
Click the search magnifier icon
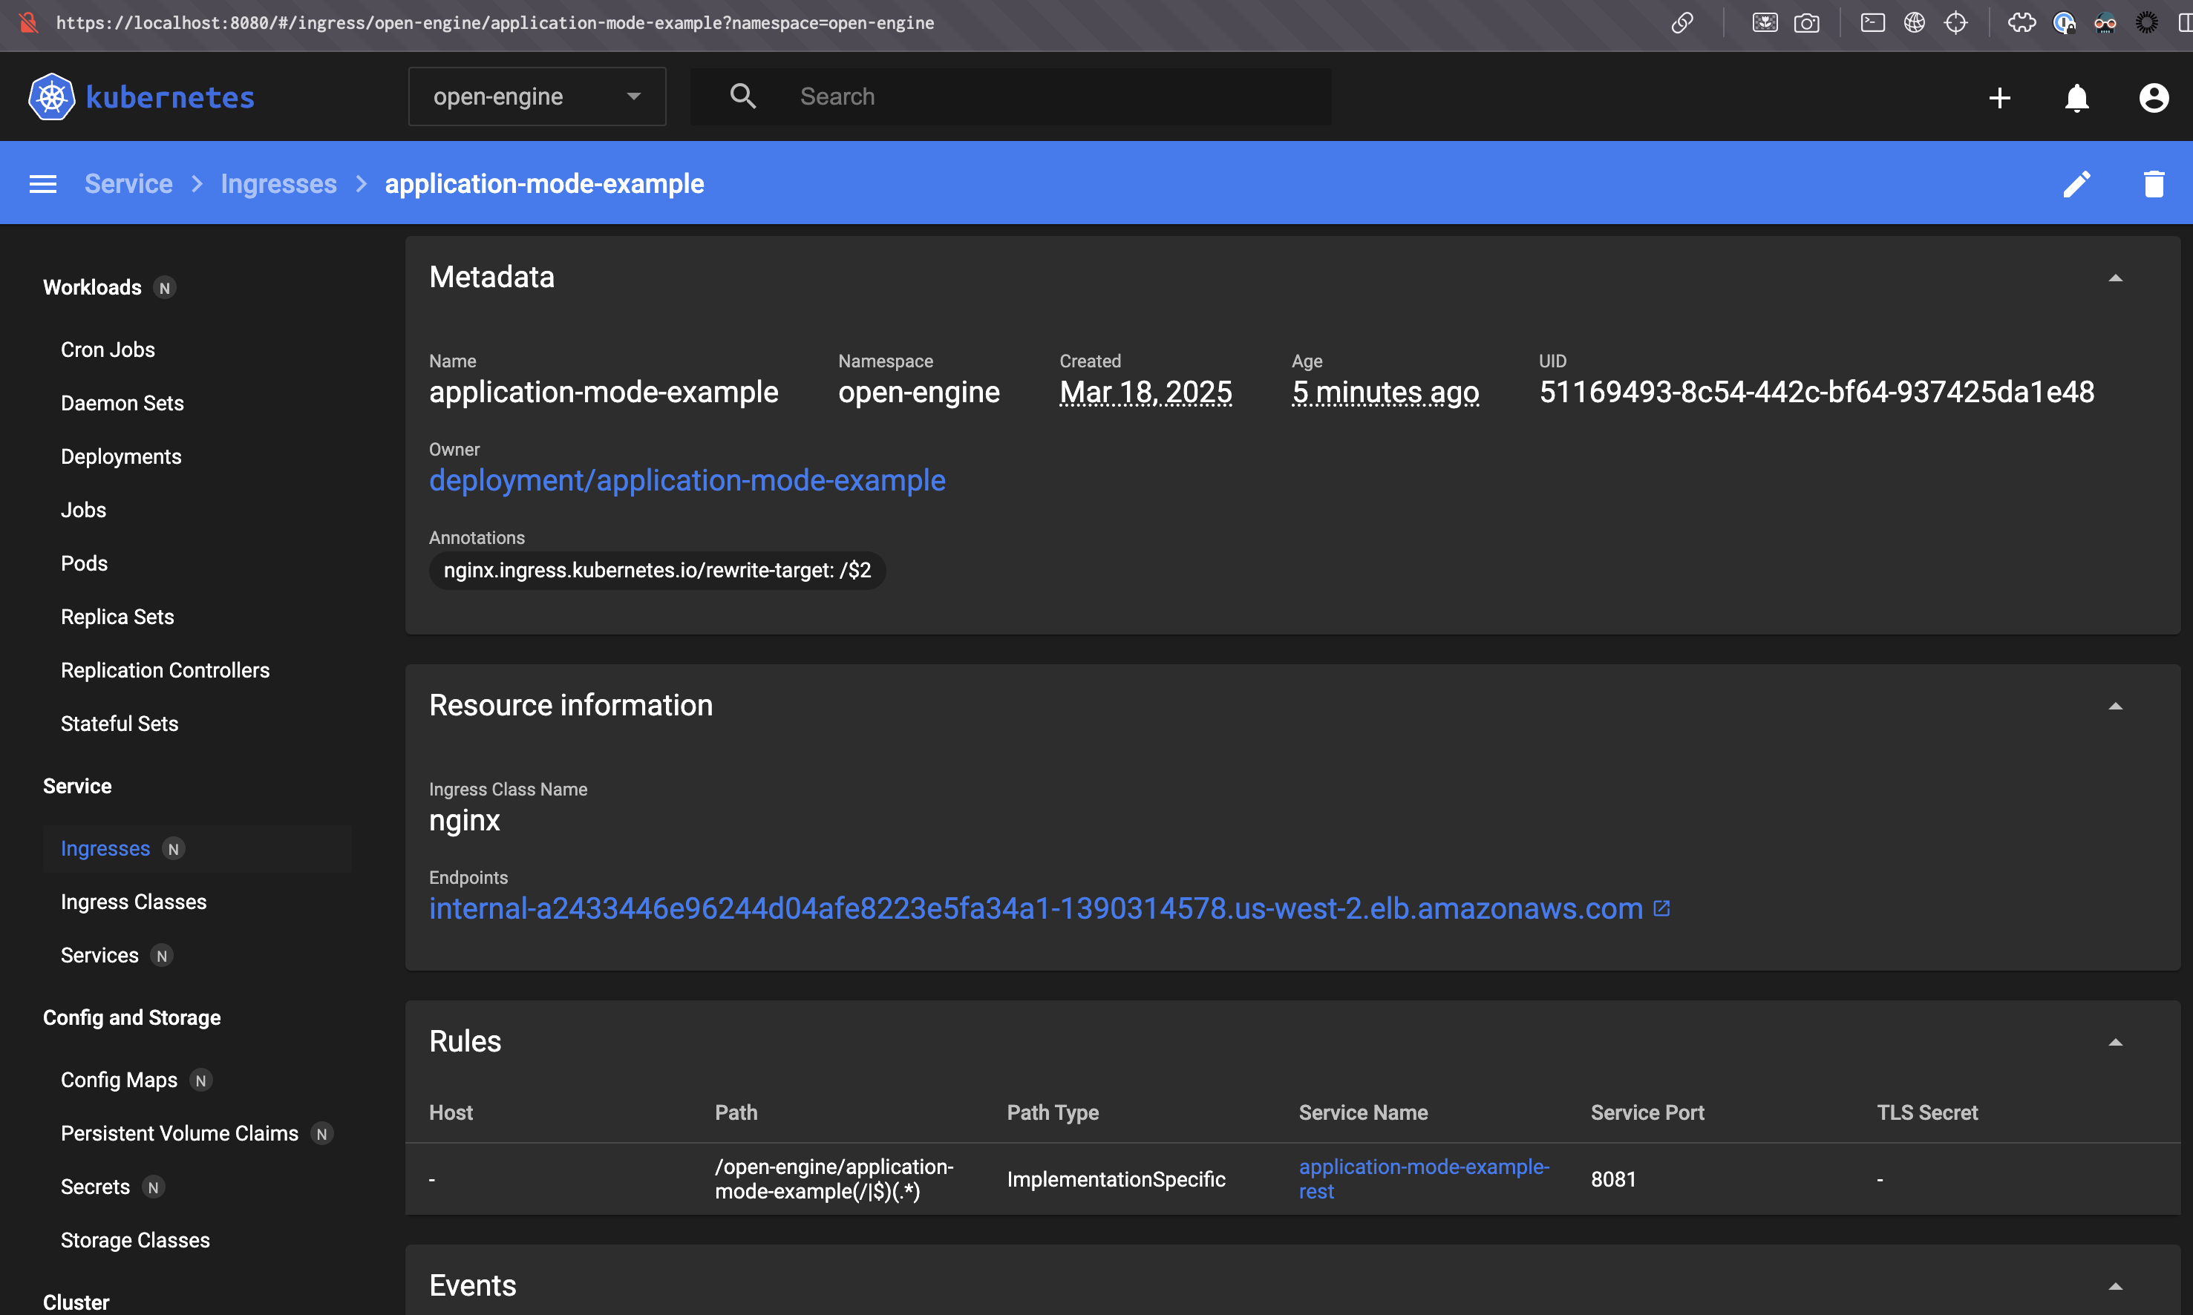(743, 96)
